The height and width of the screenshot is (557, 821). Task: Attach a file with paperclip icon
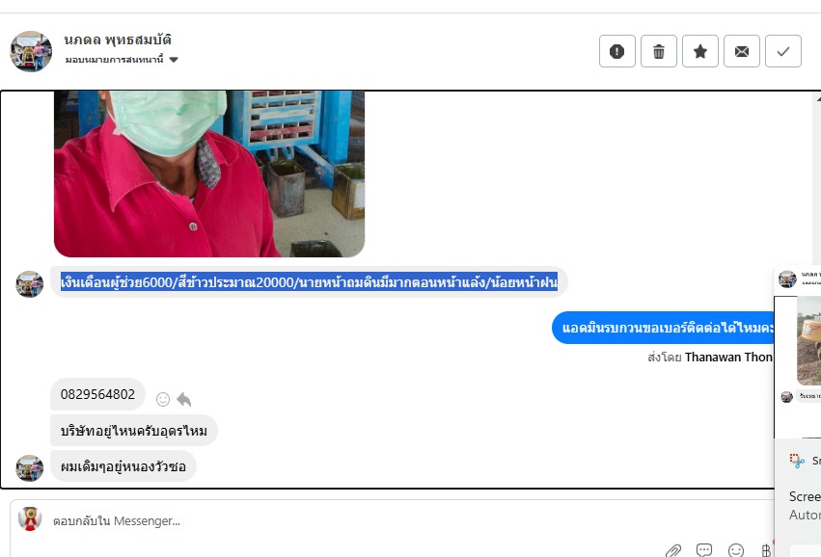pos(673,550)
